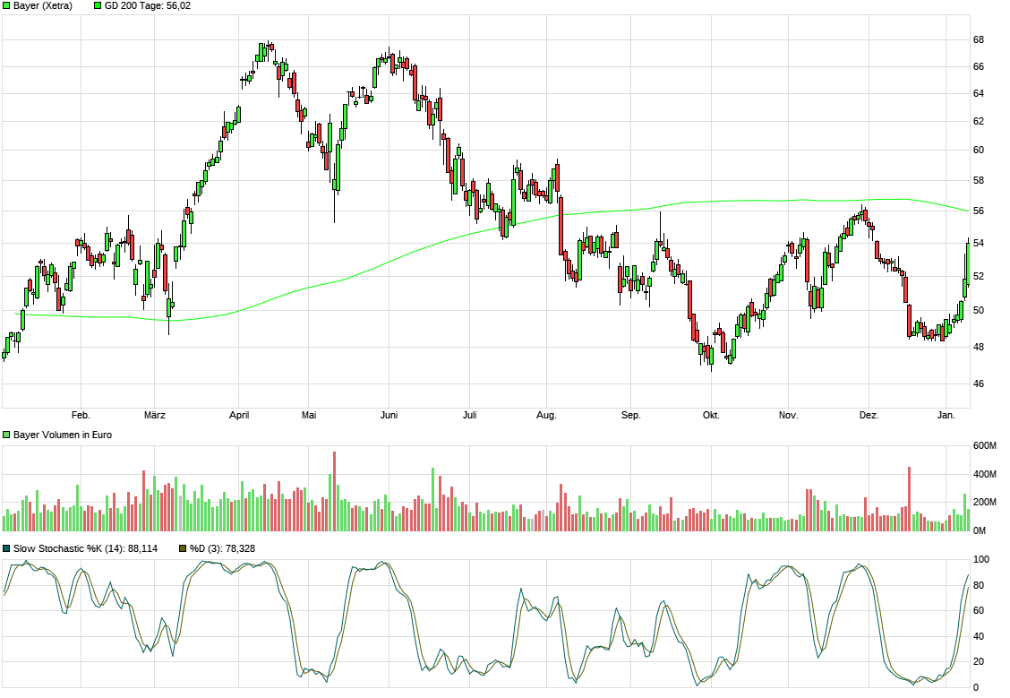Click the 66 price axis value
This screenshot has height=698, width=1010.
979,67
